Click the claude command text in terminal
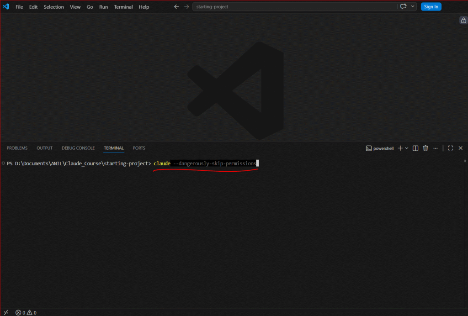Image resolution: width=468 pixels, height=316 pixels. point(162,163)
